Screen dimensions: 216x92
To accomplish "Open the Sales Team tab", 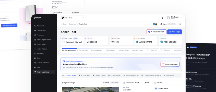I will coord(169,75).
